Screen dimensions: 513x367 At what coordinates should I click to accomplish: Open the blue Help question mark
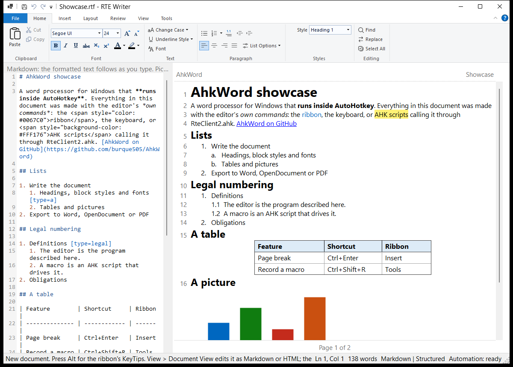[505, 18]
